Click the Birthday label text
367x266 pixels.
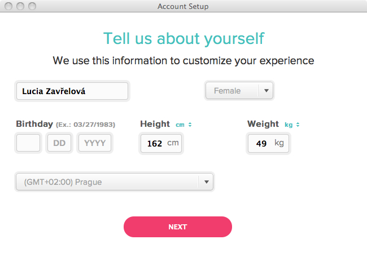[34, 124]
